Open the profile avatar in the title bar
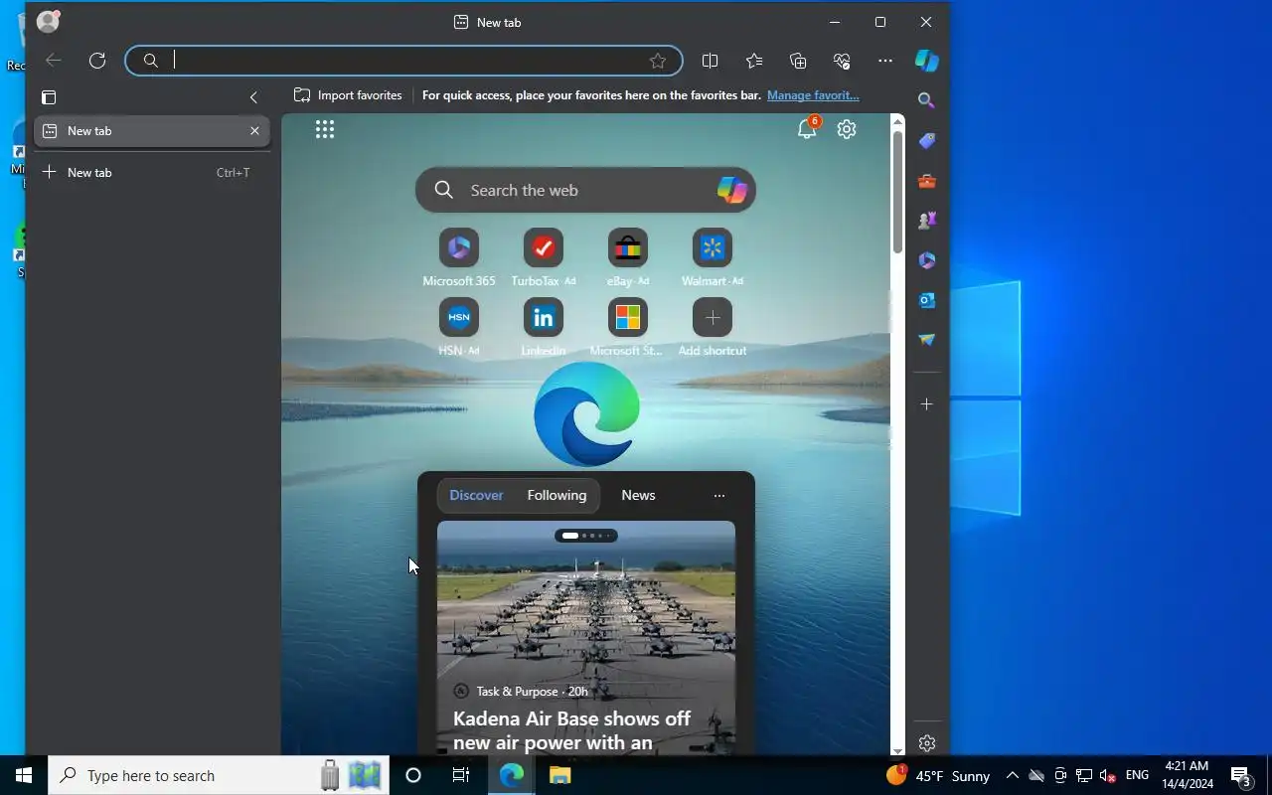Image resolution: width=1272 pixels, height=795 pixels. point(48,21)
